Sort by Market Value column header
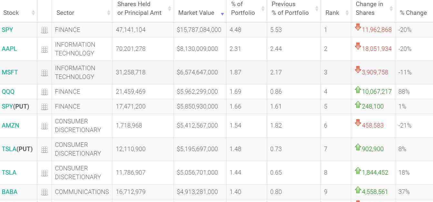The width and height of the screenshot is (433, 202). click(196, 13)
